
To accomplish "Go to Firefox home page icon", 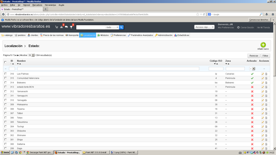I will click(273, 14).
